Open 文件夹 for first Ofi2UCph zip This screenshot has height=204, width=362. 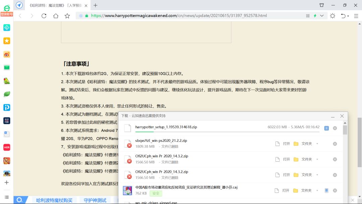pos(303,159)
